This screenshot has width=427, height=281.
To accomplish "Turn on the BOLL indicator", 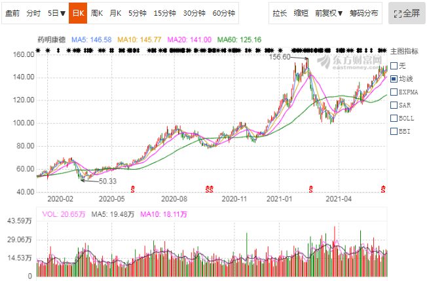I will (394, 118).
